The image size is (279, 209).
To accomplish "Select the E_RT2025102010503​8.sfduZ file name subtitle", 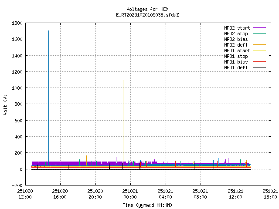I will click(147, 15).
